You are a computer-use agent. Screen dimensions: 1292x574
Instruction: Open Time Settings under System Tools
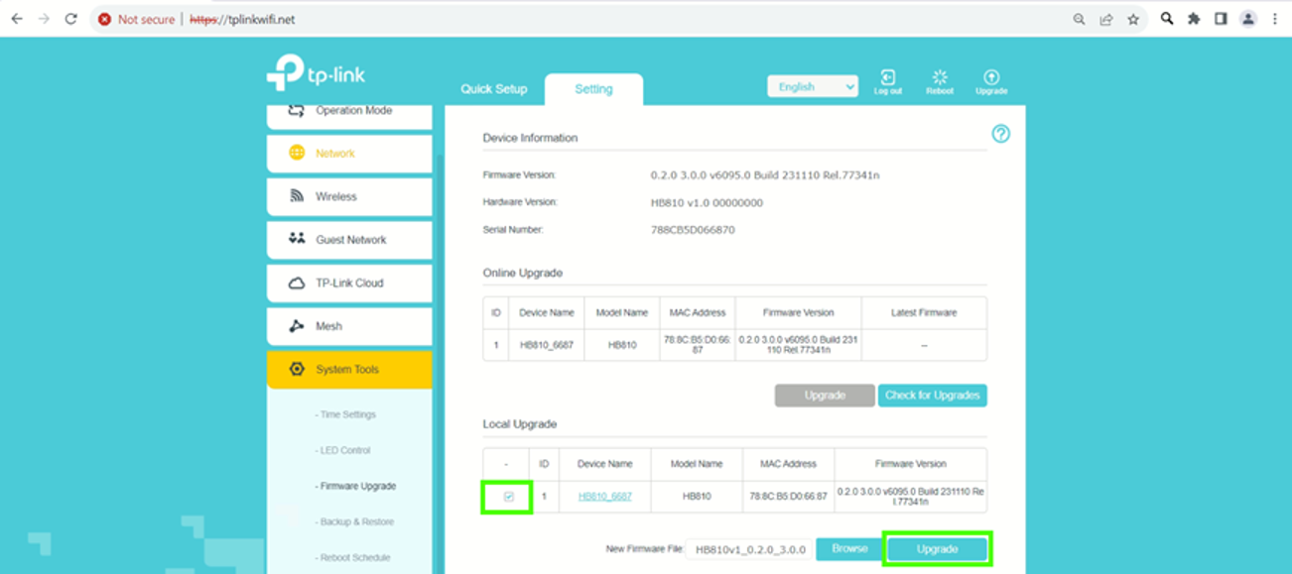click(x=345, y=415)
